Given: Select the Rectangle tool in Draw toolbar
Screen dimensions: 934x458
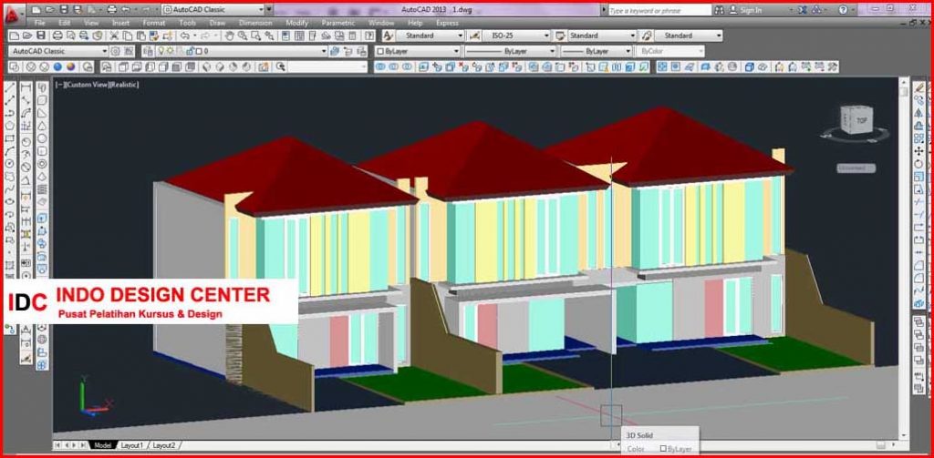Looking at the screenshot, I should coord(9,138).
